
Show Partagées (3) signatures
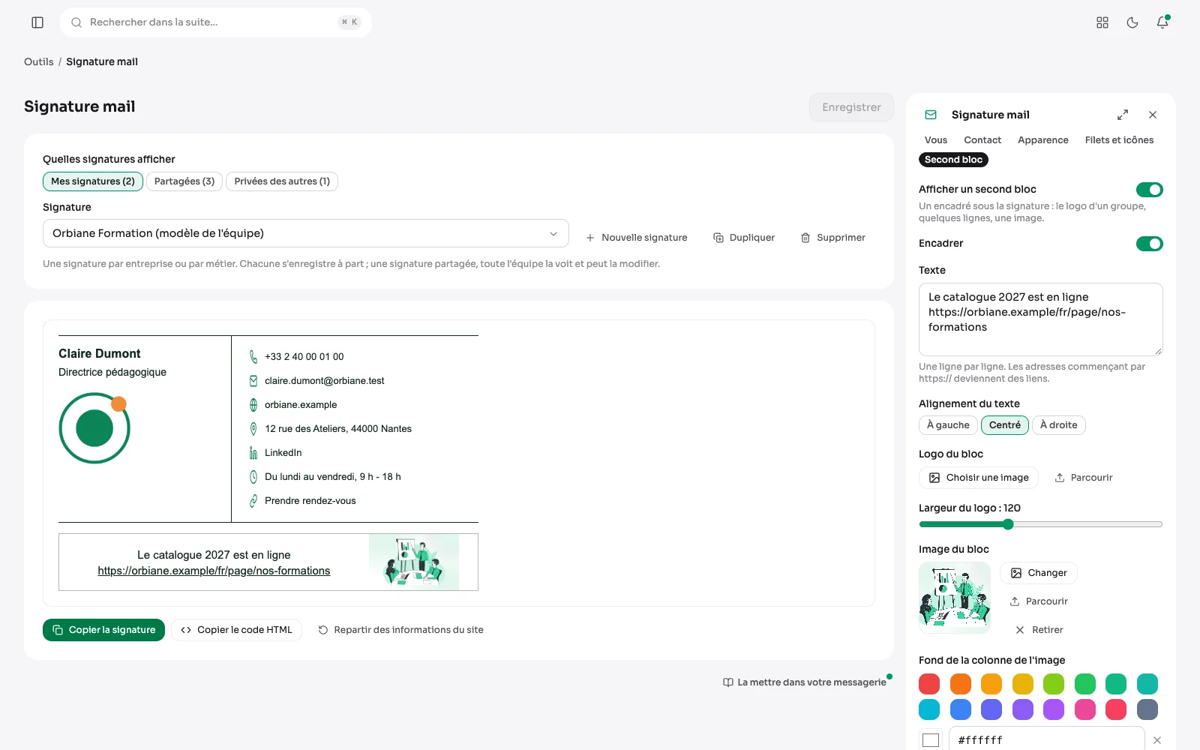coord(184,181)
